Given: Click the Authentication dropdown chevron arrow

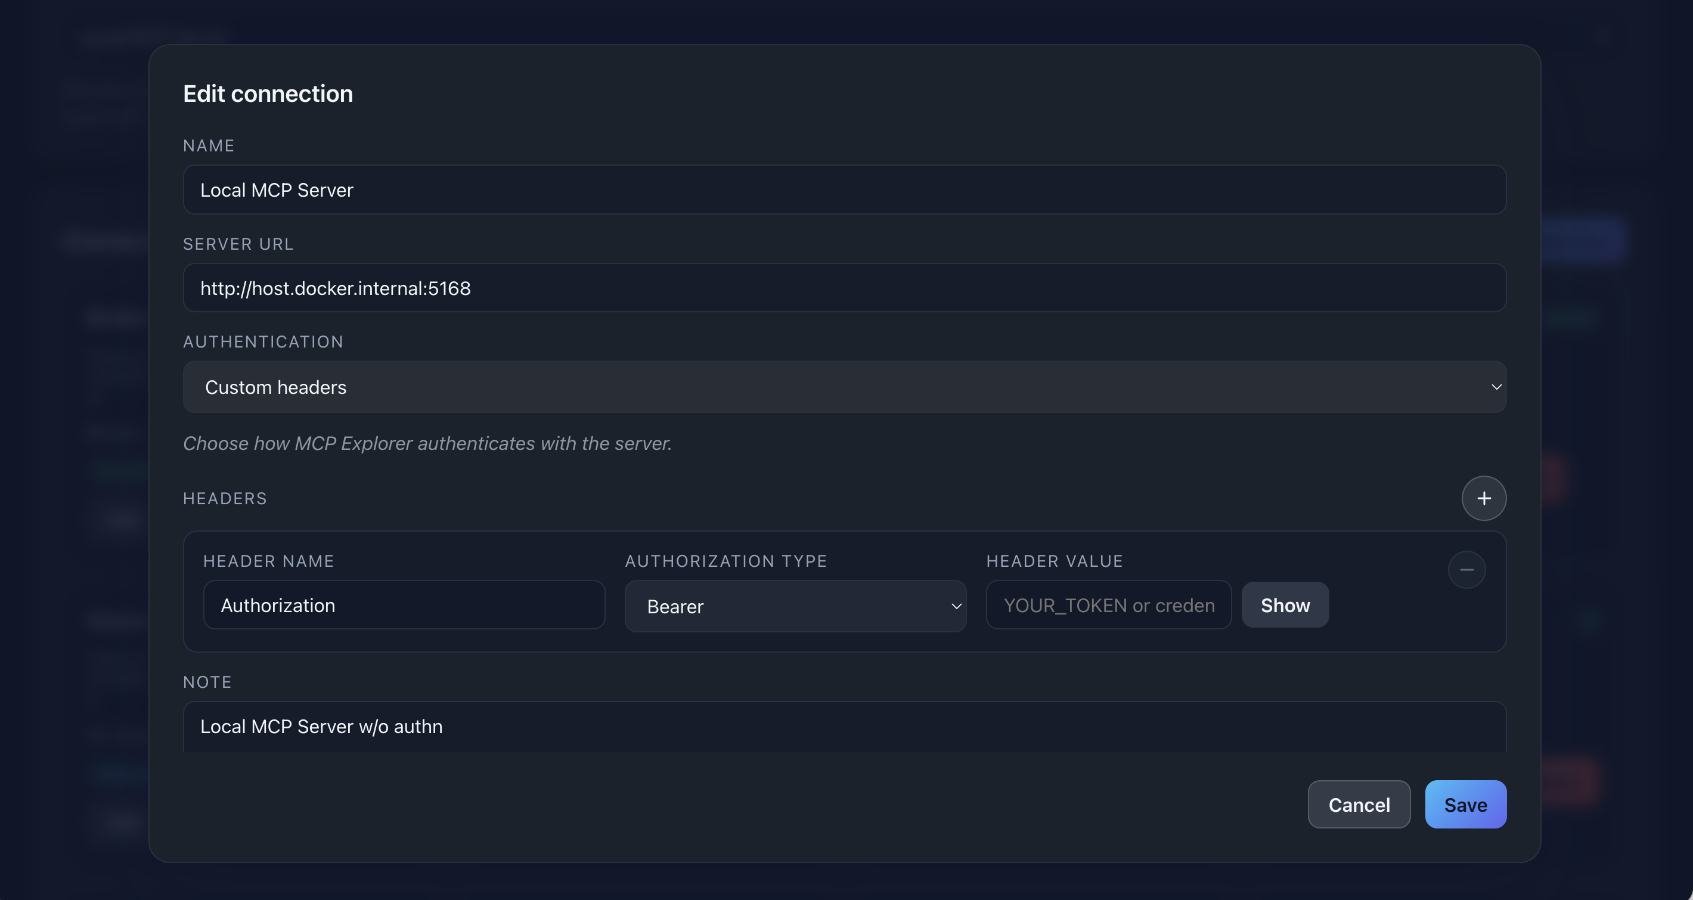Looking at the screenshot, I should (x=1496, y=387).
